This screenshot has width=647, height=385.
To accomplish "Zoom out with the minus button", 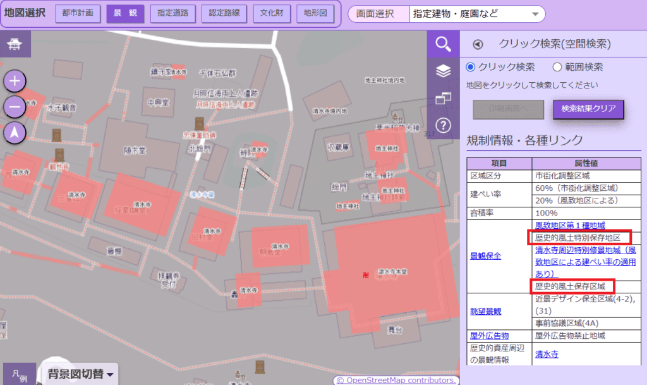I will pyautogui.click(x=15, y=107).
